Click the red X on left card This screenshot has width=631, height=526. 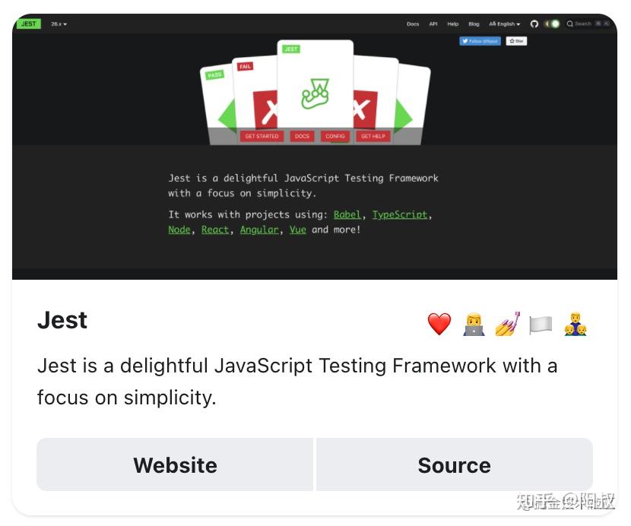coord(266,109)
